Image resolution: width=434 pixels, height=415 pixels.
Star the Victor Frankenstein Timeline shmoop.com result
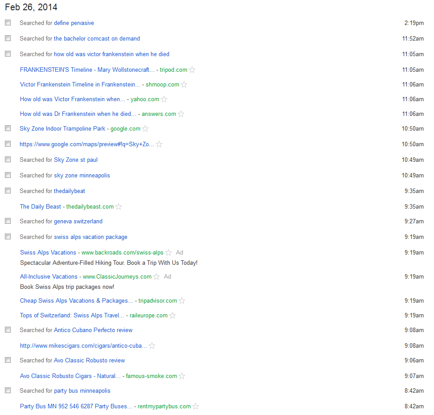(184, 85)
